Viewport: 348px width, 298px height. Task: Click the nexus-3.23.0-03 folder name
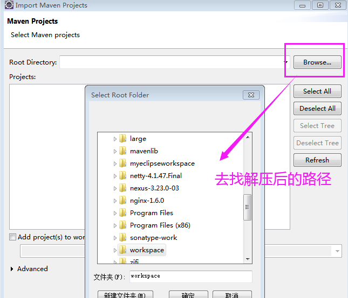tap(154, 188)
